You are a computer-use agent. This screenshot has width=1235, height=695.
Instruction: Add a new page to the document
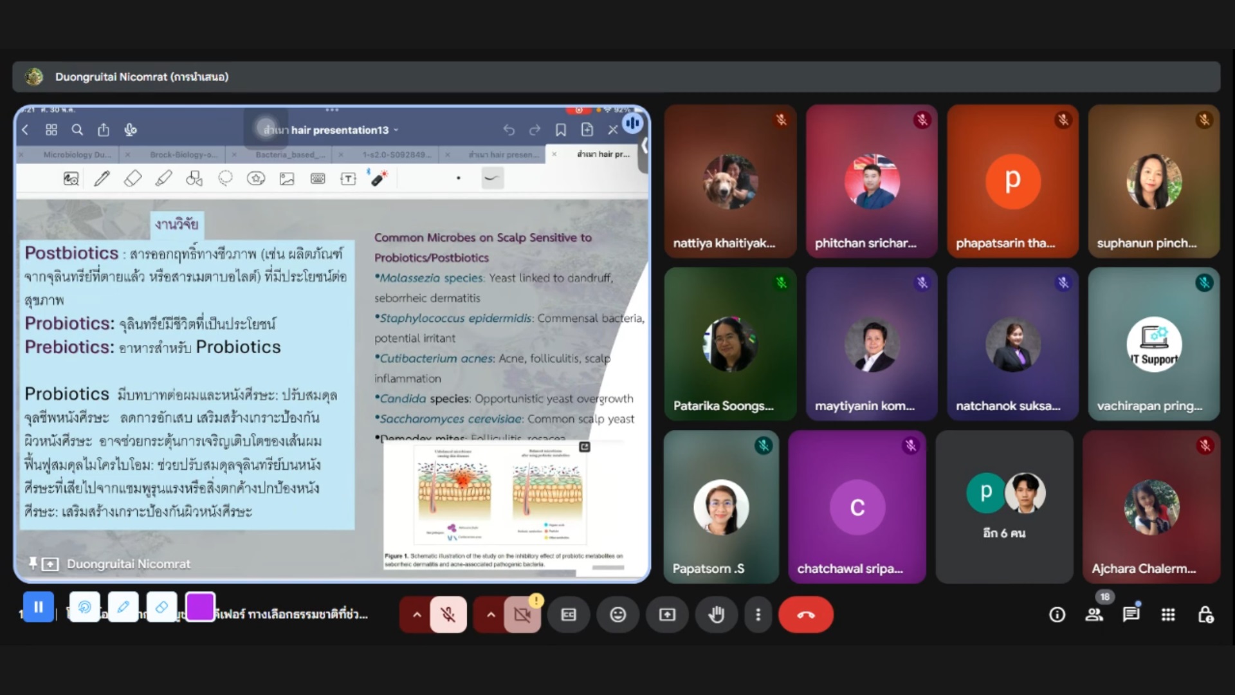(x=587, y=130)
